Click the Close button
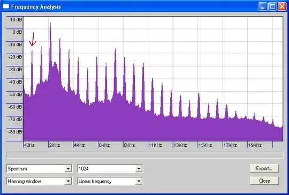This screenshot has height=195, width=289. (x=264, y=181)
